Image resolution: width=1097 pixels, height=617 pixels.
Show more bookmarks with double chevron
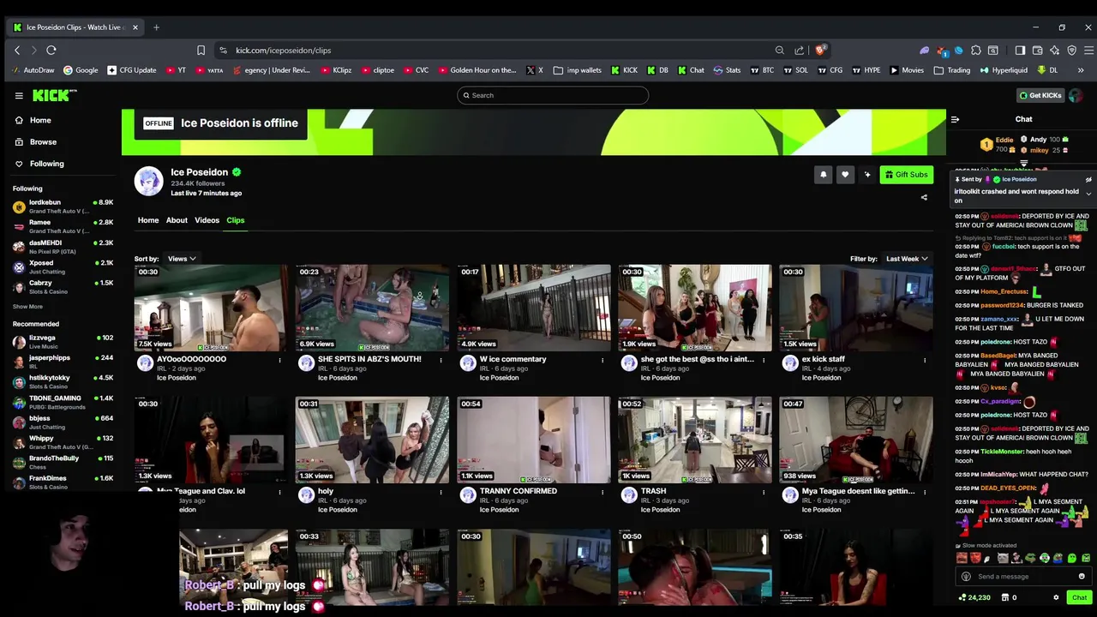1081,70
